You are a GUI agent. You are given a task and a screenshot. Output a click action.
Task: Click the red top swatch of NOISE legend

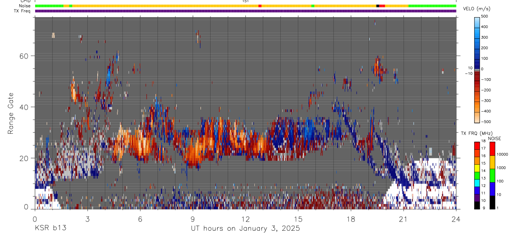[x=492, y=148]
